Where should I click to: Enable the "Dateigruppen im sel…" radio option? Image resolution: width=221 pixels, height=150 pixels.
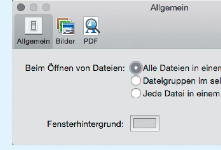136,81
